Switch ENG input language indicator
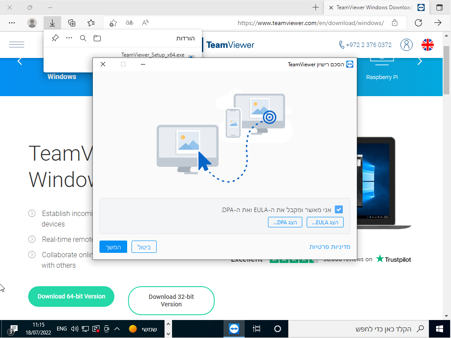Viewport: 451px width, 338px height. pos(62,329)
